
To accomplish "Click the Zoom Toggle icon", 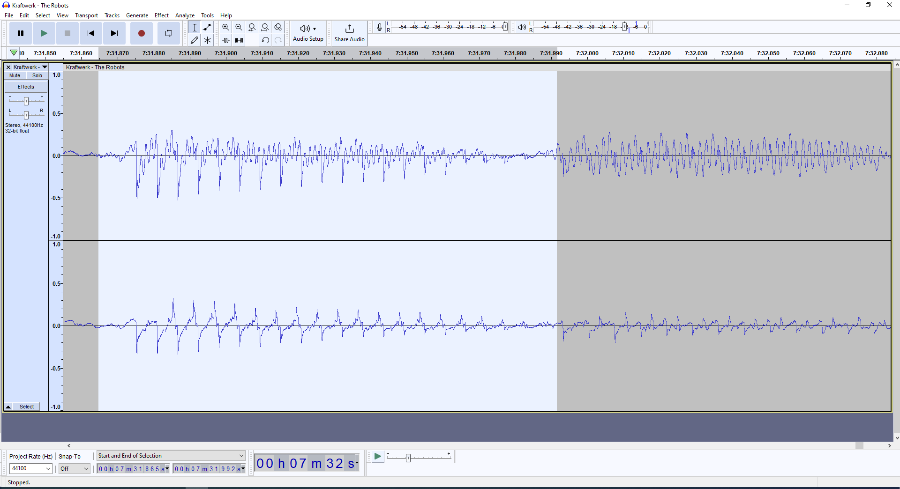I will (x=278, y=27).
